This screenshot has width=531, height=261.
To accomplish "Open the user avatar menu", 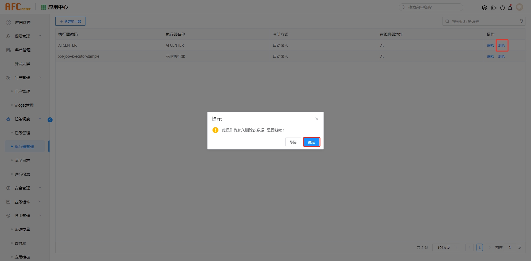I will pyautogui.click(x=520, y=7).
